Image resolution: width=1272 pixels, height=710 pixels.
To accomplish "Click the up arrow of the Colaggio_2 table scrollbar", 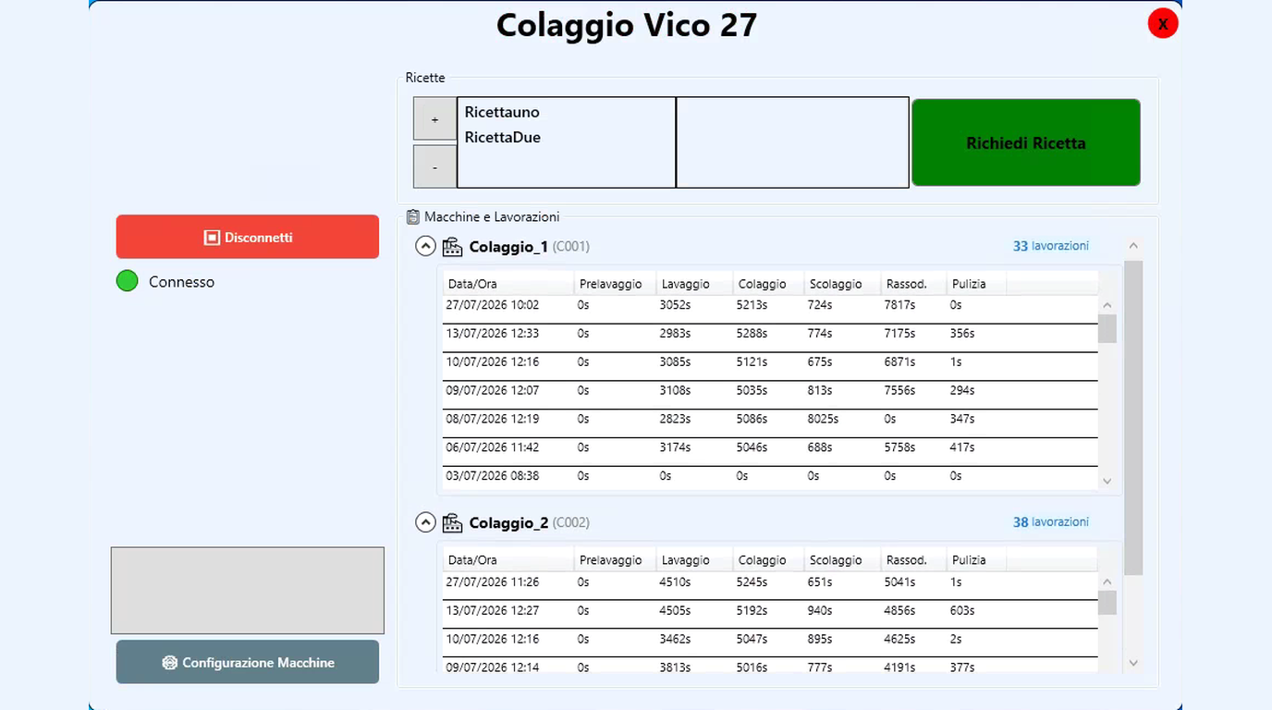I will coord(1107,581).
